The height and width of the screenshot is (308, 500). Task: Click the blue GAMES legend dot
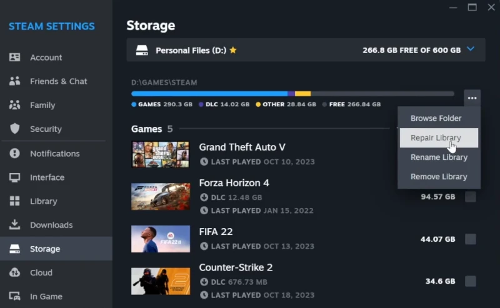point(134,104)
